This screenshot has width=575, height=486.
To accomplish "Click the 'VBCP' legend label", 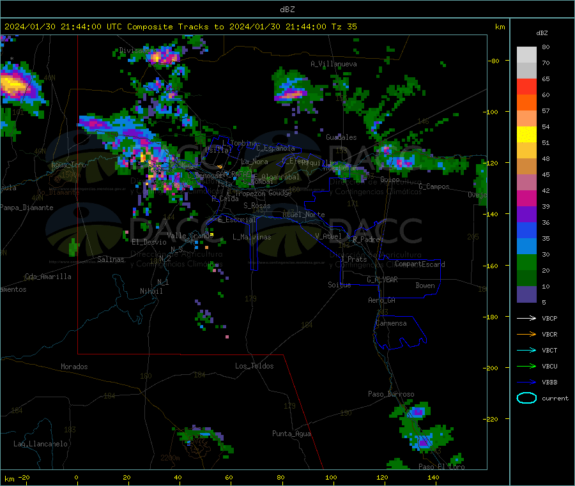I will click(x=549, y=318).
